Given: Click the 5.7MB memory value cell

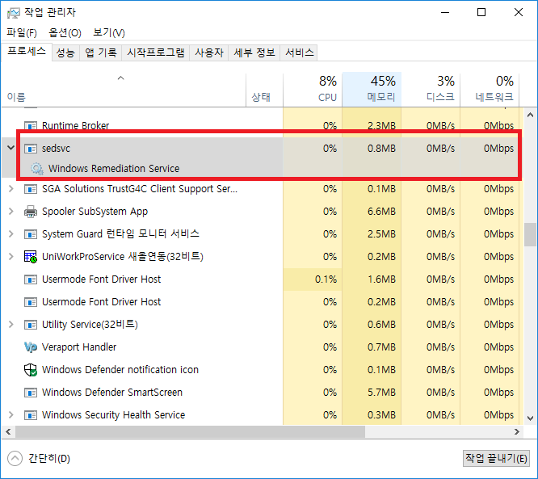Looking at the screenshot, I should click(372, 393).
